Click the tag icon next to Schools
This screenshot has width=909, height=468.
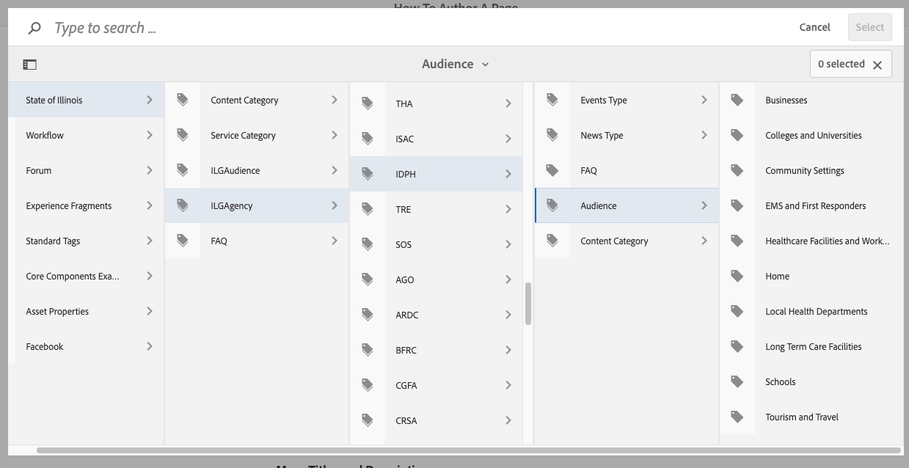pyautogui.click(x=737, y=381)
